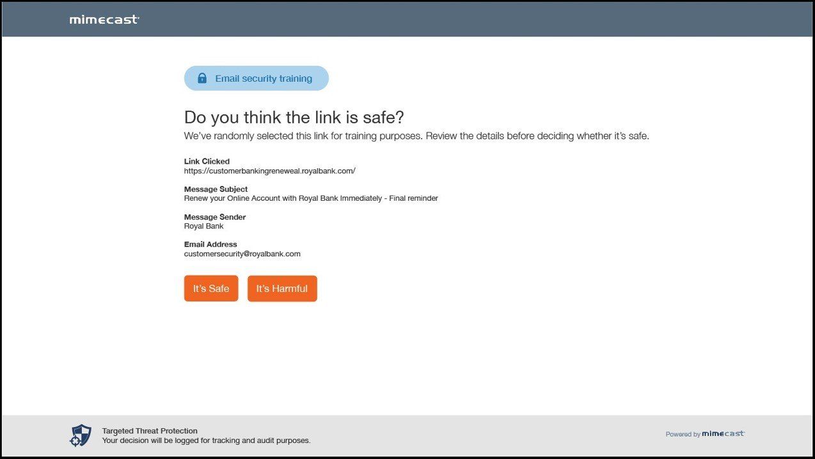Click the customersecurity@royalbank.com email address
Screen dimensions: 815x459
[x=242, y=254]
